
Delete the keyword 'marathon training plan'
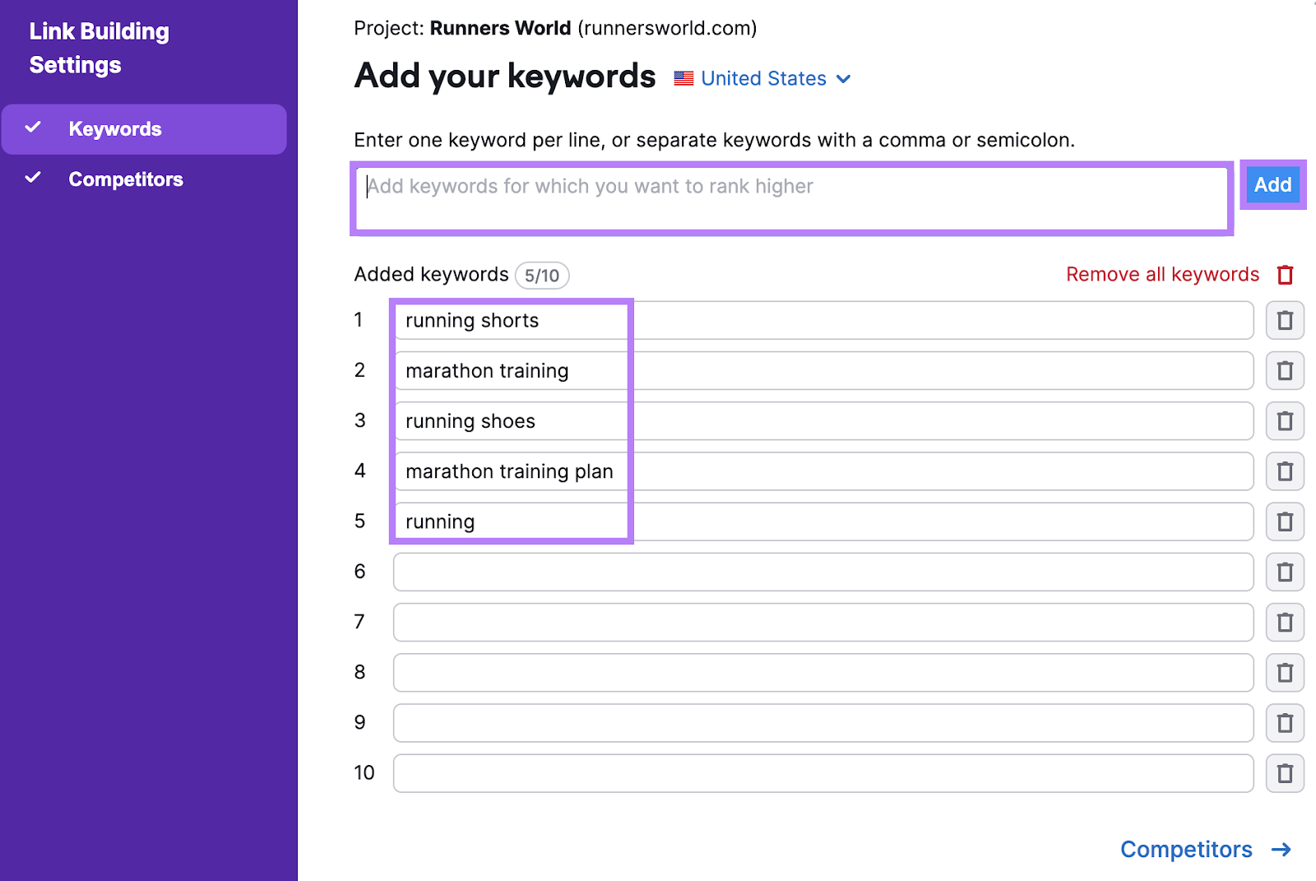1285,471
